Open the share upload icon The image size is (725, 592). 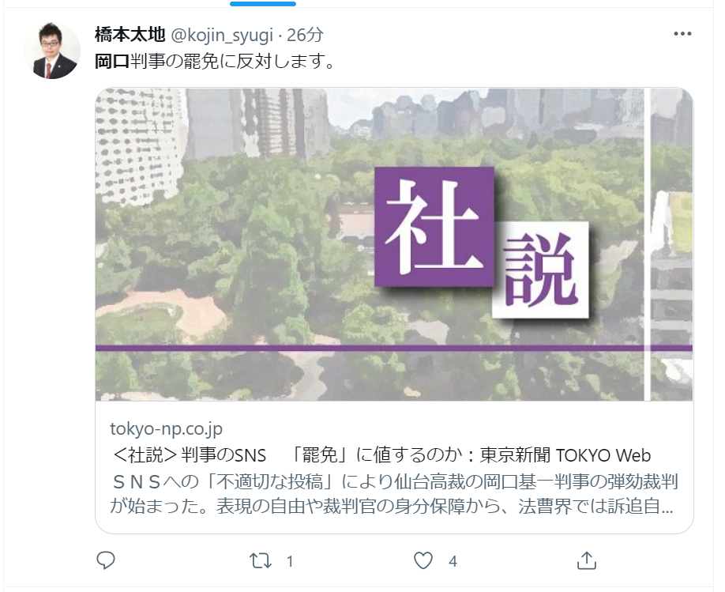(x=586, y=560)
